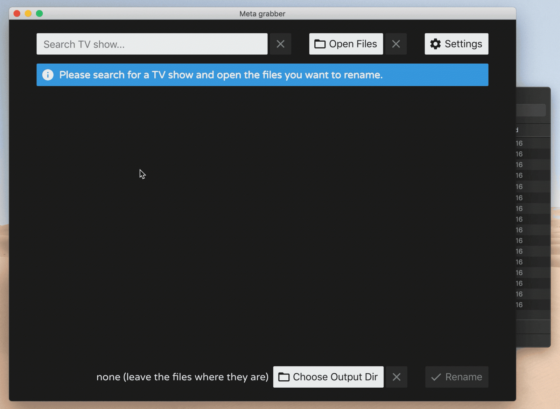560x409 pixels.
Task: Click the Search TV show input field
Action: pyautogui.click(x=152, y=44)
